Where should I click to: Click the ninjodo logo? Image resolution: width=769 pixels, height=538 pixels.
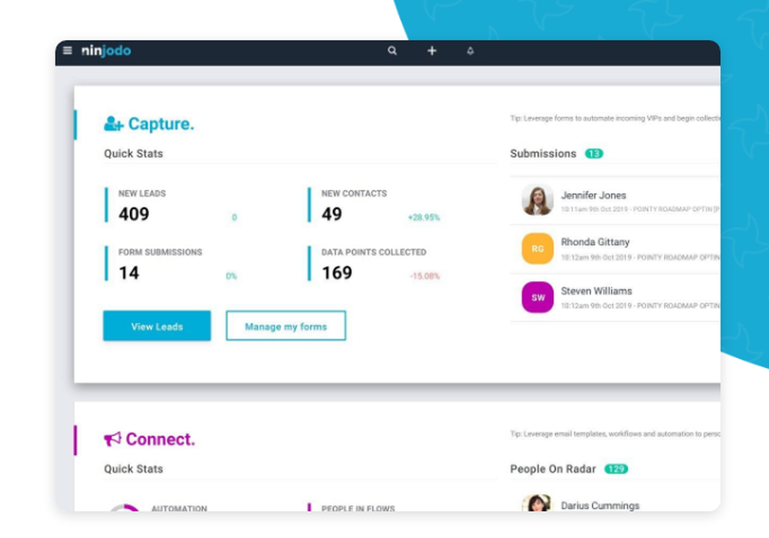(105, 51)
